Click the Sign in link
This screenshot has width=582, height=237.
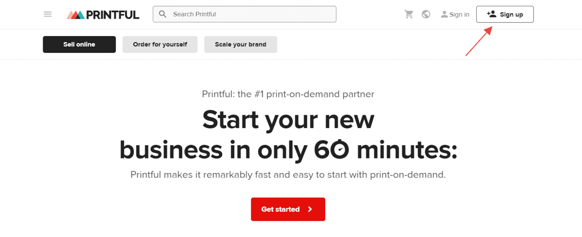click(x=459, y=14)
